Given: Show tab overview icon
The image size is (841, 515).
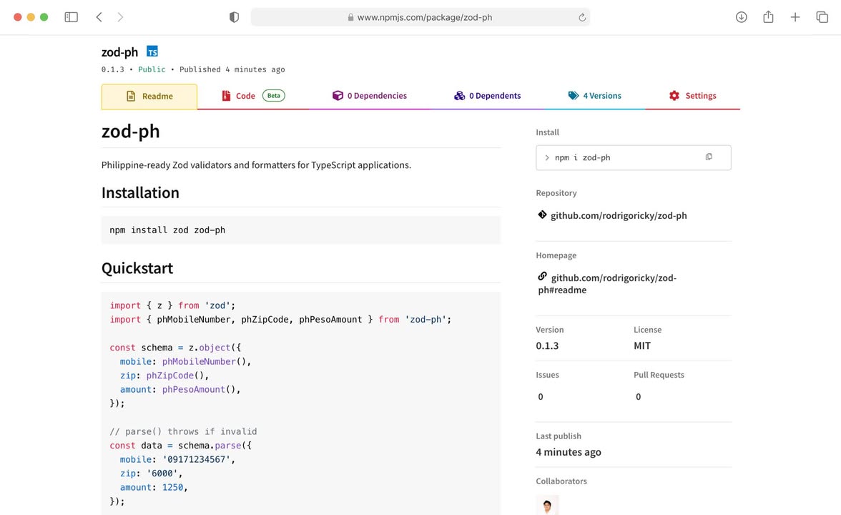Looking at the screenshot, I should pos(822,17).
